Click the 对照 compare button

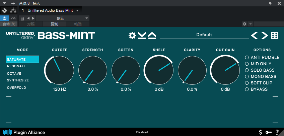pos(31,24)
